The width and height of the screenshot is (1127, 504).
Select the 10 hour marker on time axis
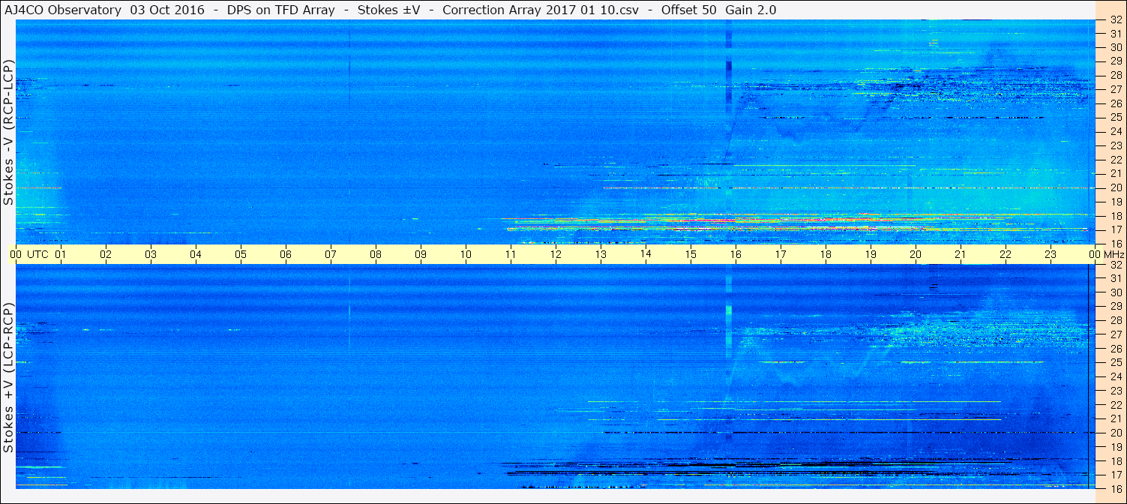pos(465,254)
